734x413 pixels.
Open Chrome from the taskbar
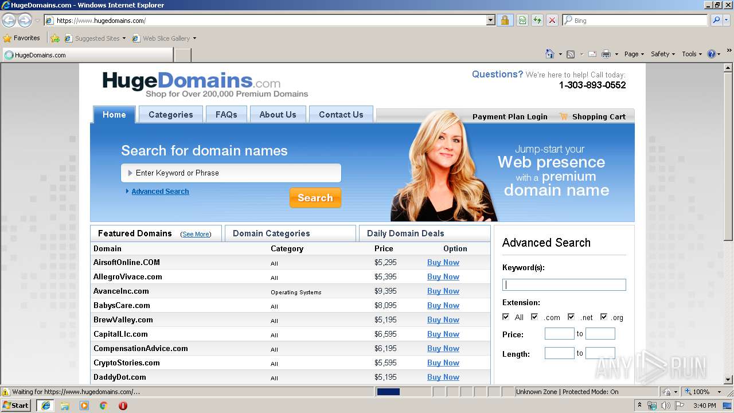pyautogui.click(x=104, y=406)
